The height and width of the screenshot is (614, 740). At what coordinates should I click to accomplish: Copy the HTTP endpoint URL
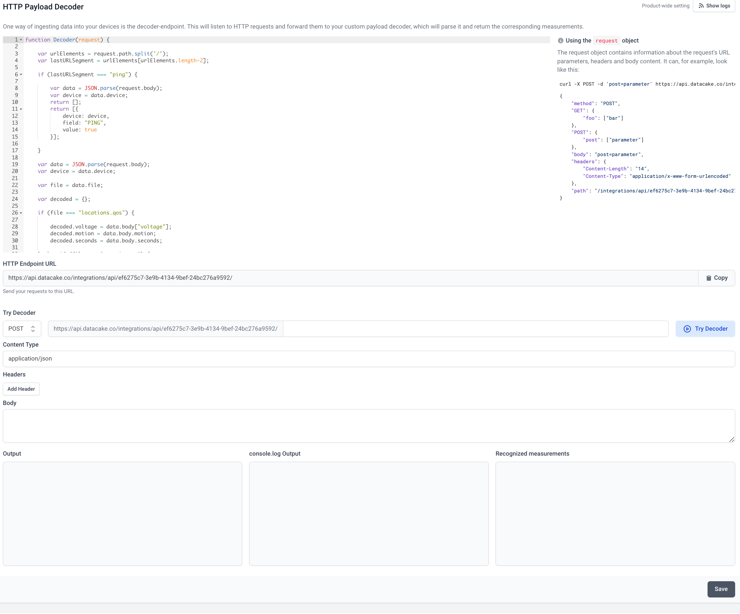716,278
